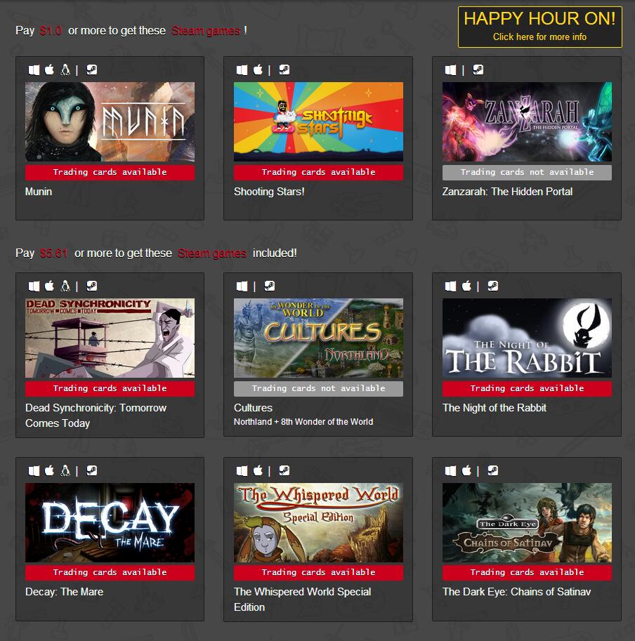Click Trading cards not available under Cultures
The width and height of the screenshot is (635, 641).
[318, 389]
